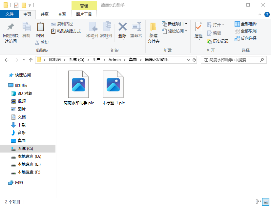The height and width of the screenshot is (206, 271).
Task: Select all items using 全部选择
Action: [x=245, y=24]
